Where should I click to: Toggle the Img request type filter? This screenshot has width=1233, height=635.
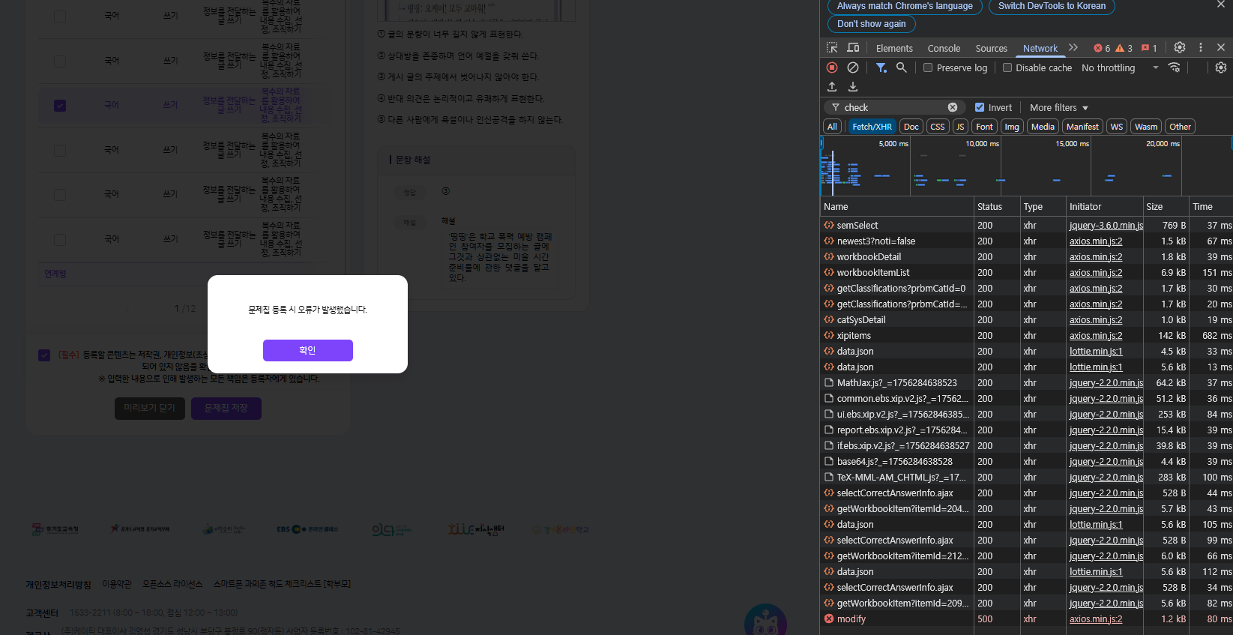1012,127
